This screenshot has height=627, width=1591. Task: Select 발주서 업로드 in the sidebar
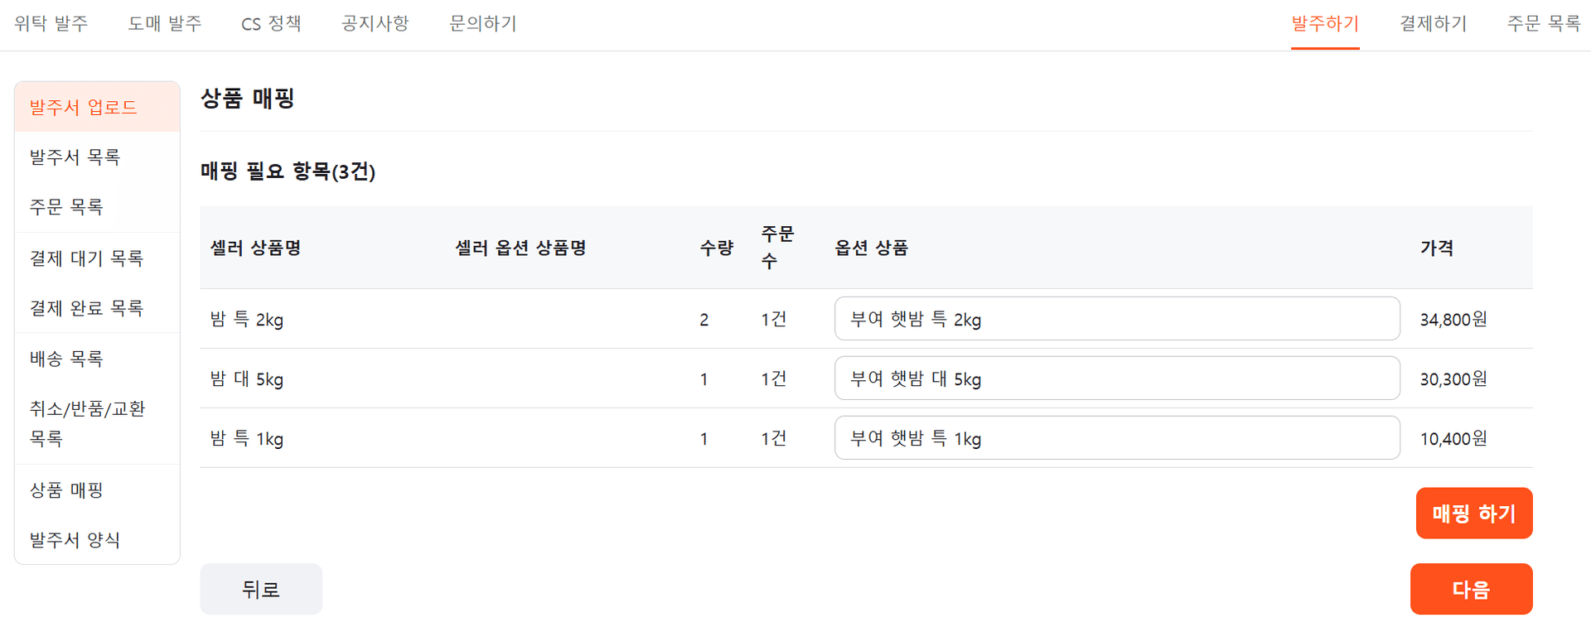pos(84,106)
